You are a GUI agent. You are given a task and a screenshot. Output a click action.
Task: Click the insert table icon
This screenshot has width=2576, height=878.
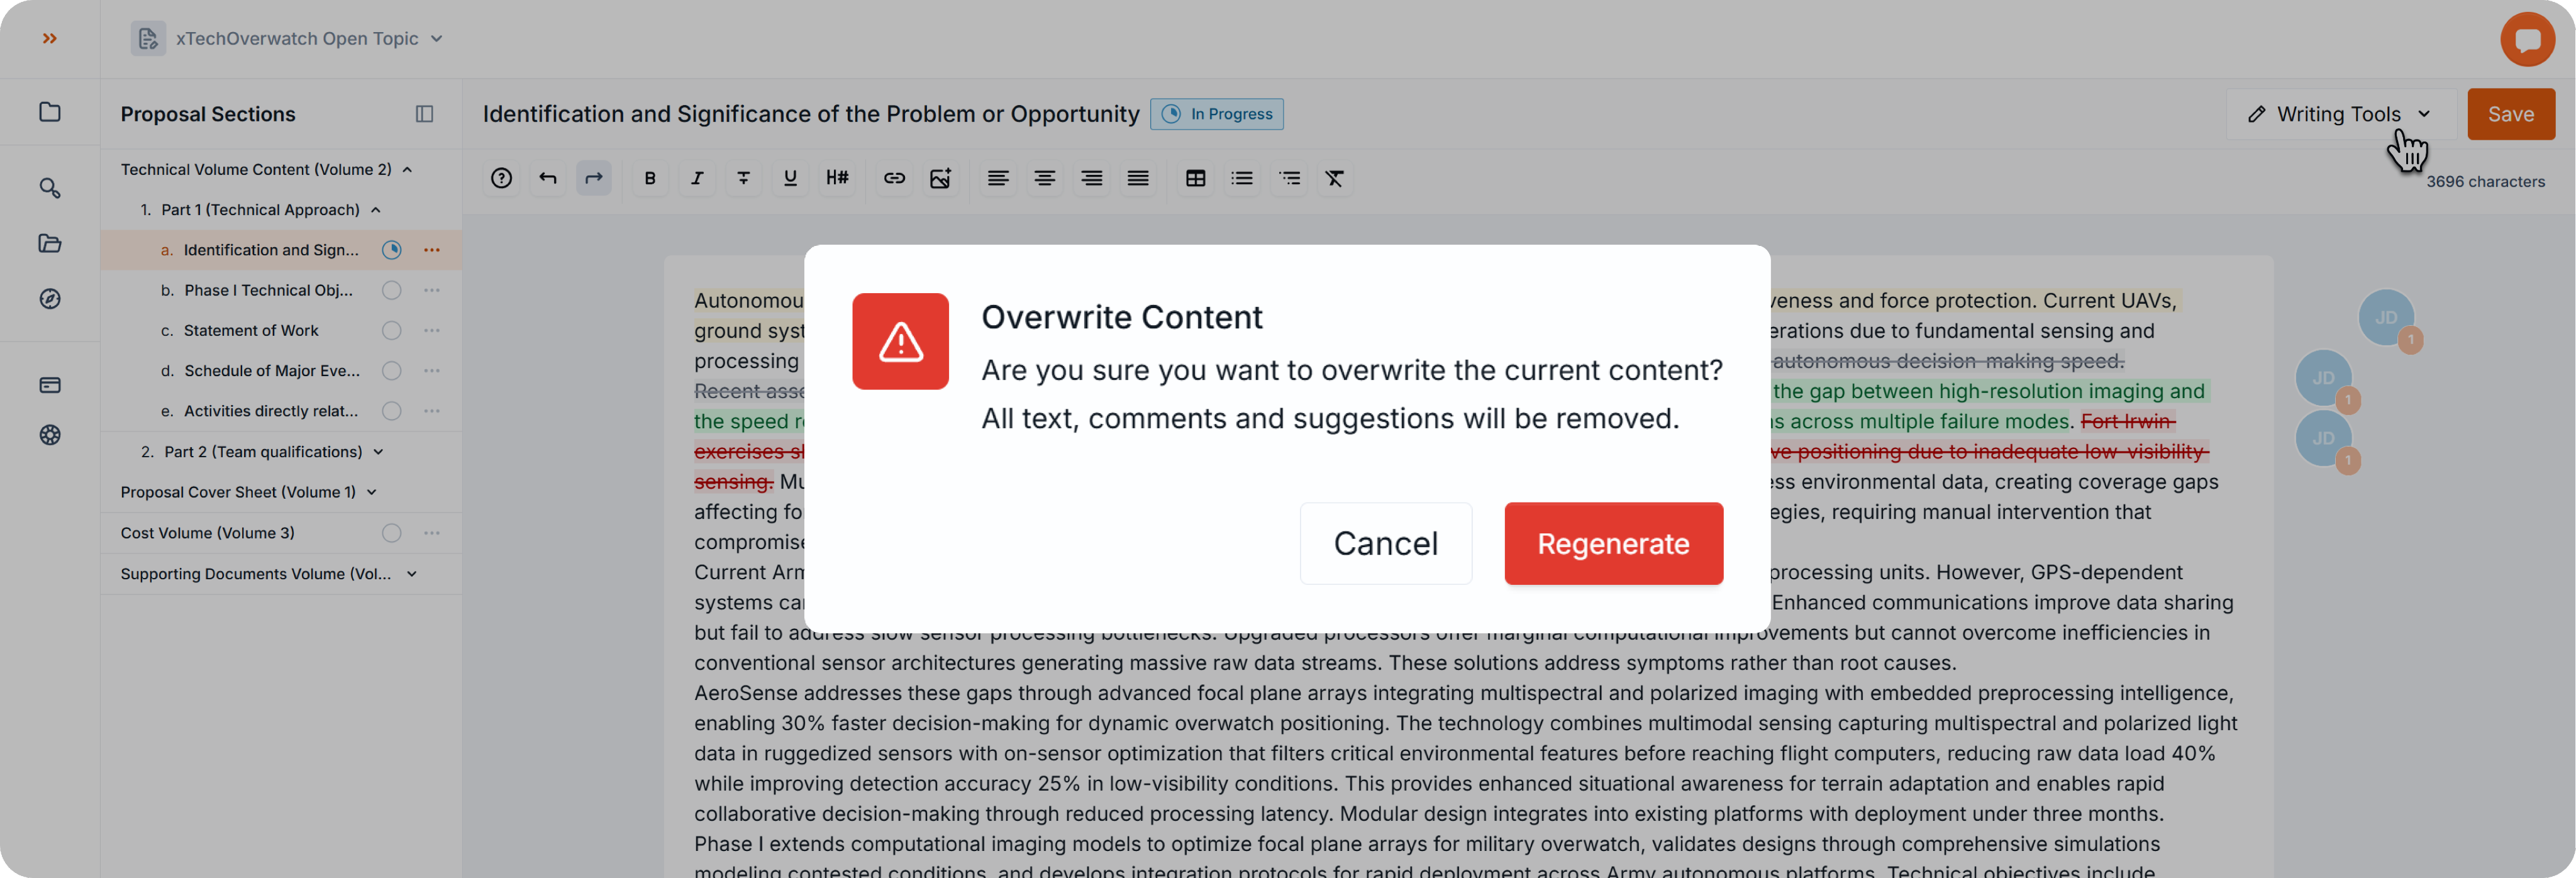(1195, 178)
